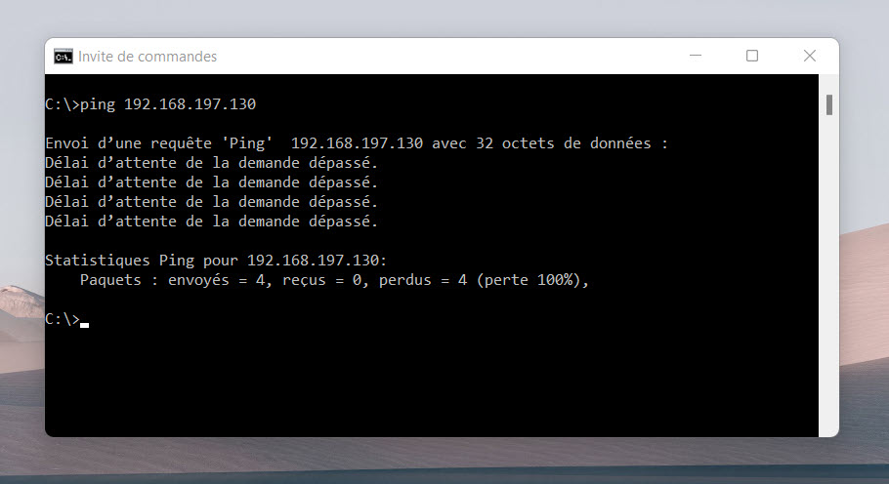Click the 'Invite de commandes' window title
Viewport: 889px width, 484px height.
pyautogui.click(x=148, y=56)
